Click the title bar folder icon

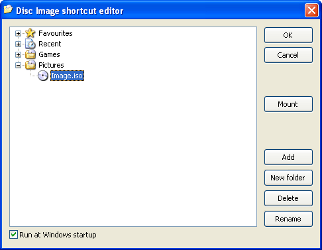tap(8, 10)
